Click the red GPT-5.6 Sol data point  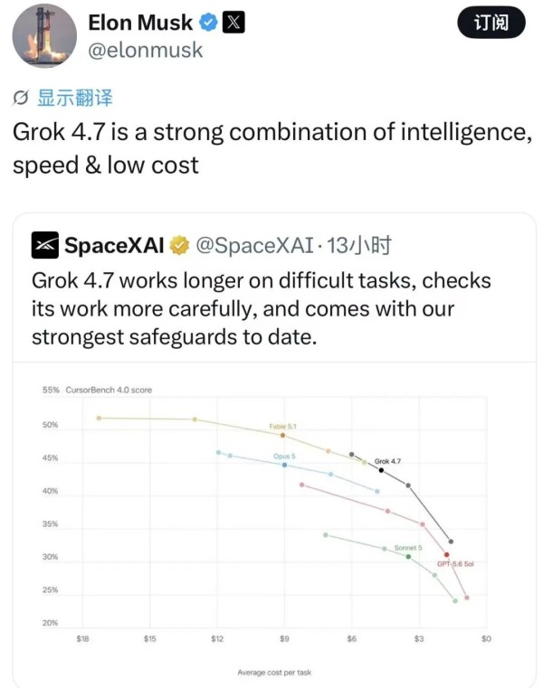pos(447,554)
